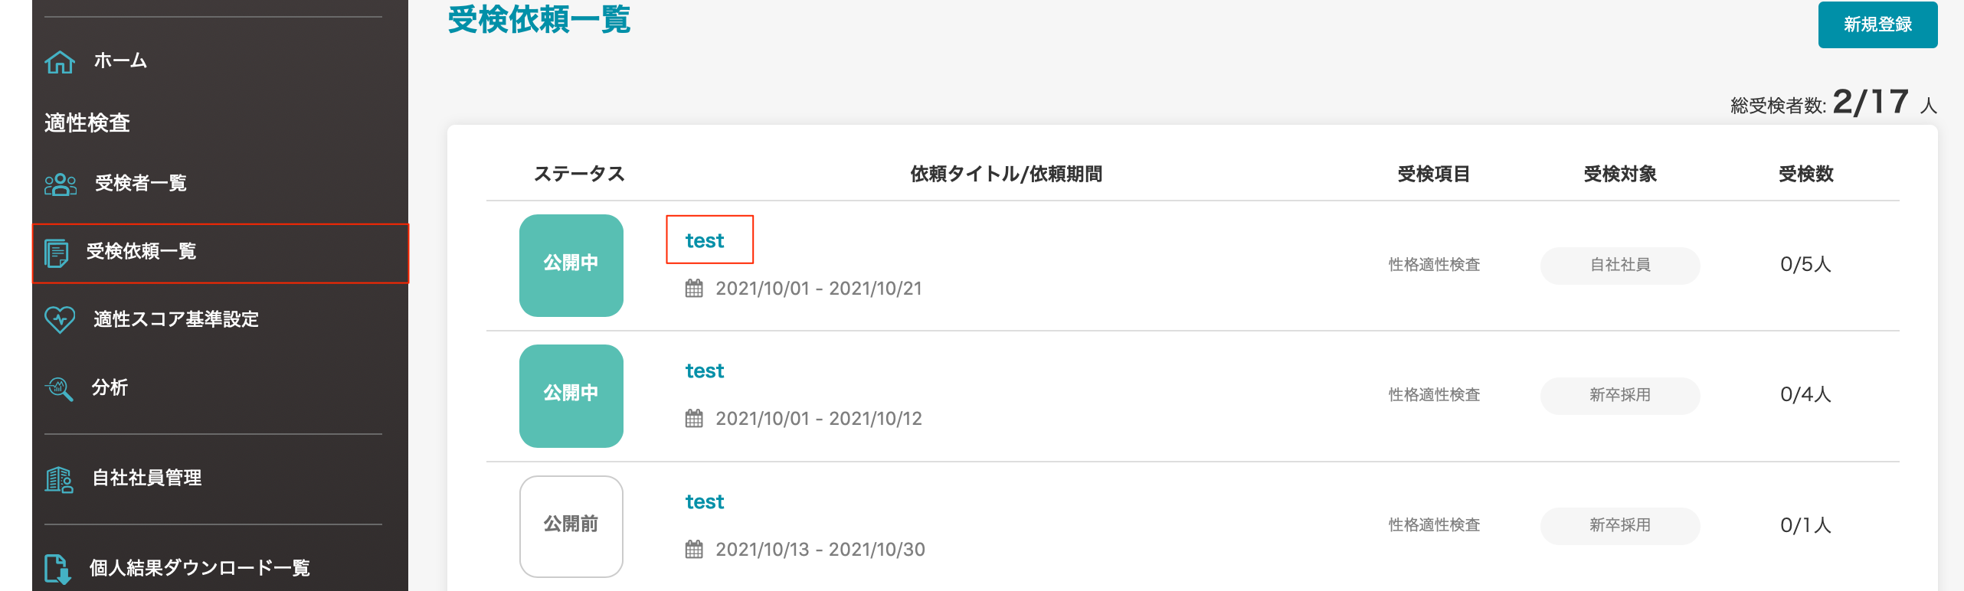Open the highlighted first test link
This screenshot has width=1964, height=591.
coord(704,240)
